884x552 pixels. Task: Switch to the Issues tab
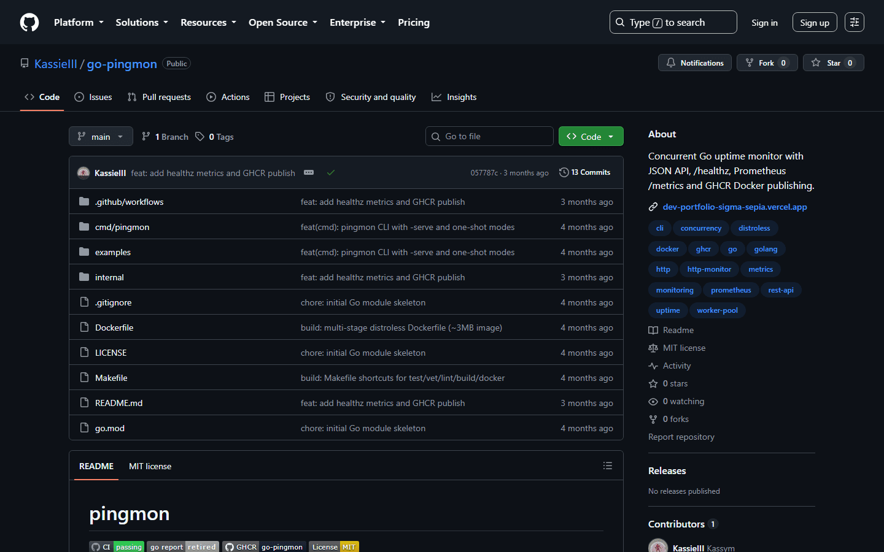pos(93,97)
